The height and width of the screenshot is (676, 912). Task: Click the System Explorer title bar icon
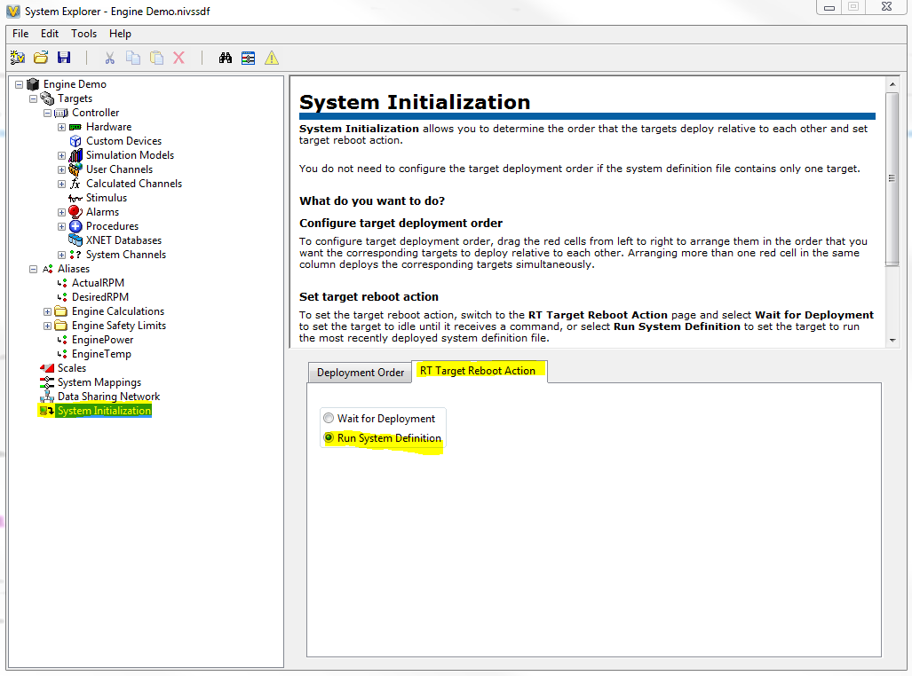point(12,11)
